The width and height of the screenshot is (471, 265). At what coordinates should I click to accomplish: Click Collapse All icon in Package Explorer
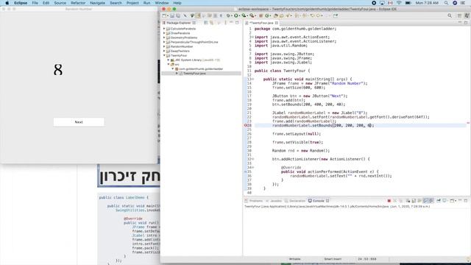tap(206, 23)
